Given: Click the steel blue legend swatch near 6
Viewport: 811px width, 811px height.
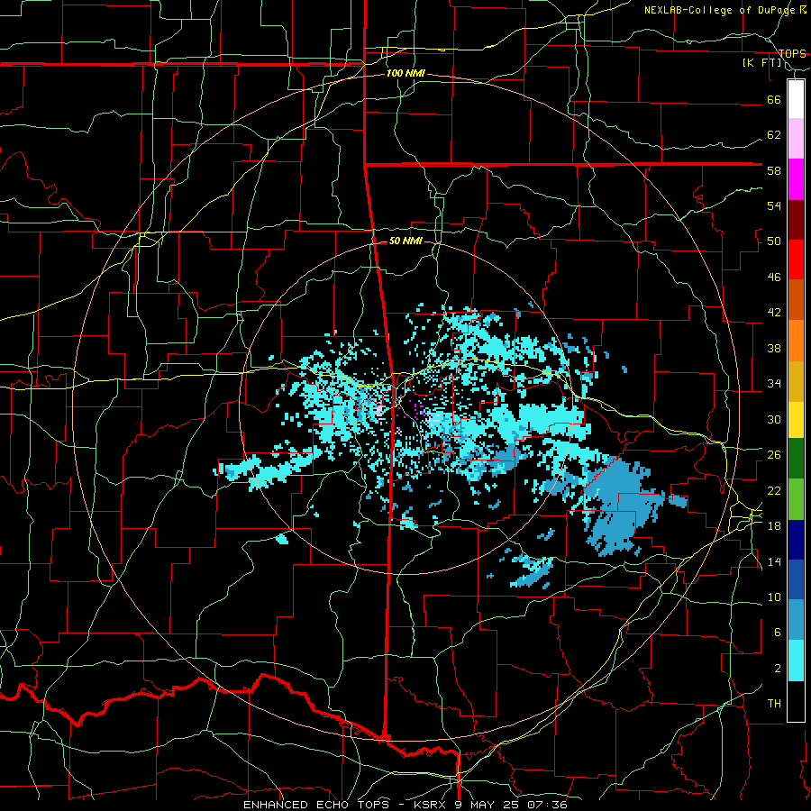Looking at the screenshot, I should 796,620.
